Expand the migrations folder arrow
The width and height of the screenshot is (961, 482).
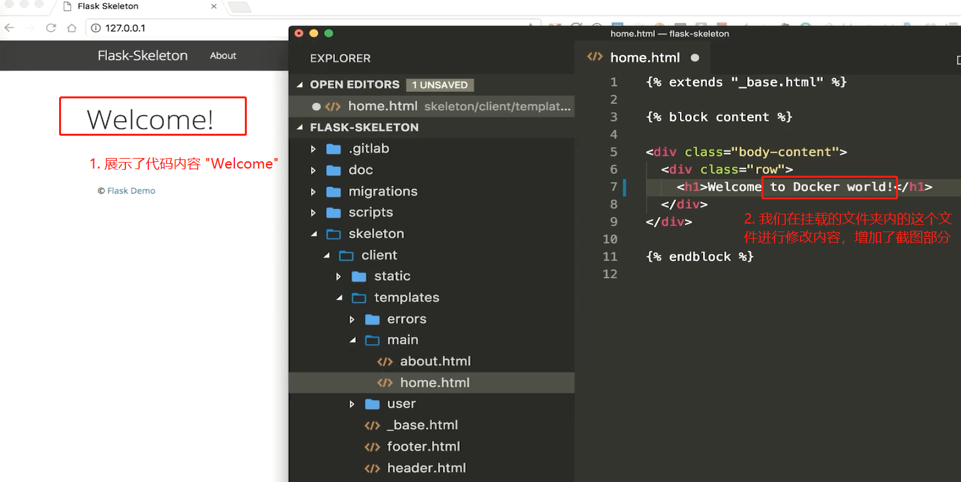pos(314,191)
